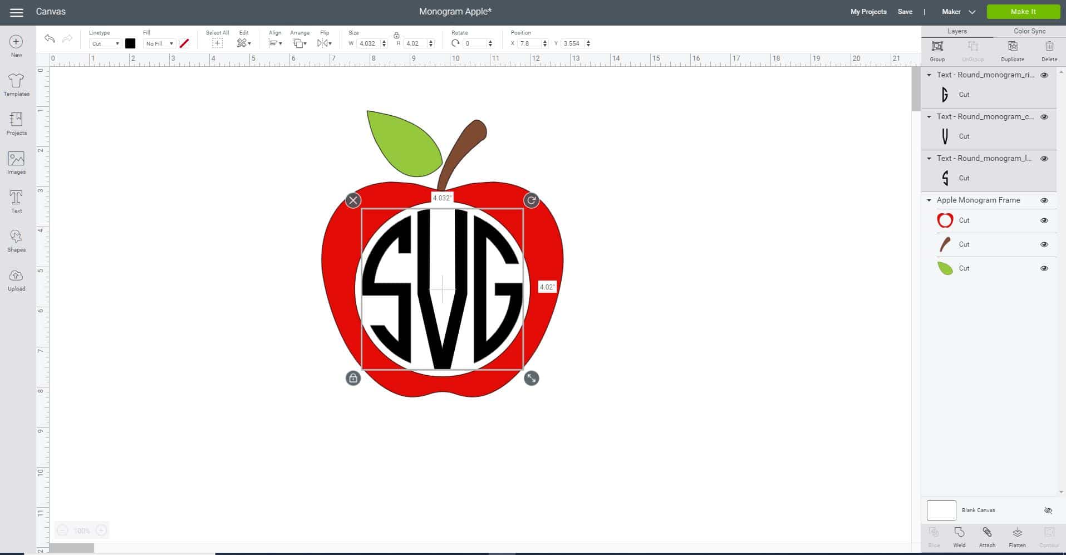Click the Height stepper arrows
Screen dimensions: 1066x555
click(431, 43)
